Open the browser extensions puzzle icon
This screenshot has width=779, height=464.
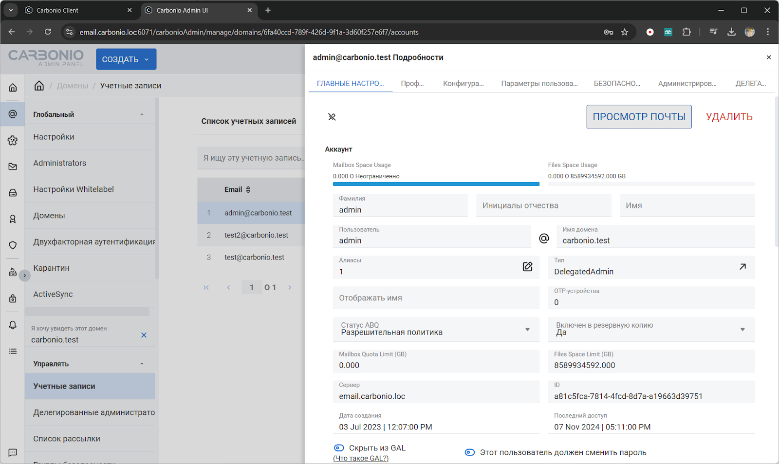tap(686, 32)
